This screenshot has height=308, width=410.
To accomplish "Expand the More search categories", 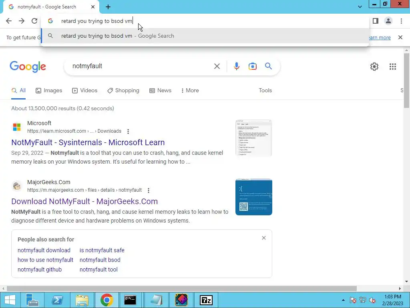I will pyautogui.click(x=190, y=90).
